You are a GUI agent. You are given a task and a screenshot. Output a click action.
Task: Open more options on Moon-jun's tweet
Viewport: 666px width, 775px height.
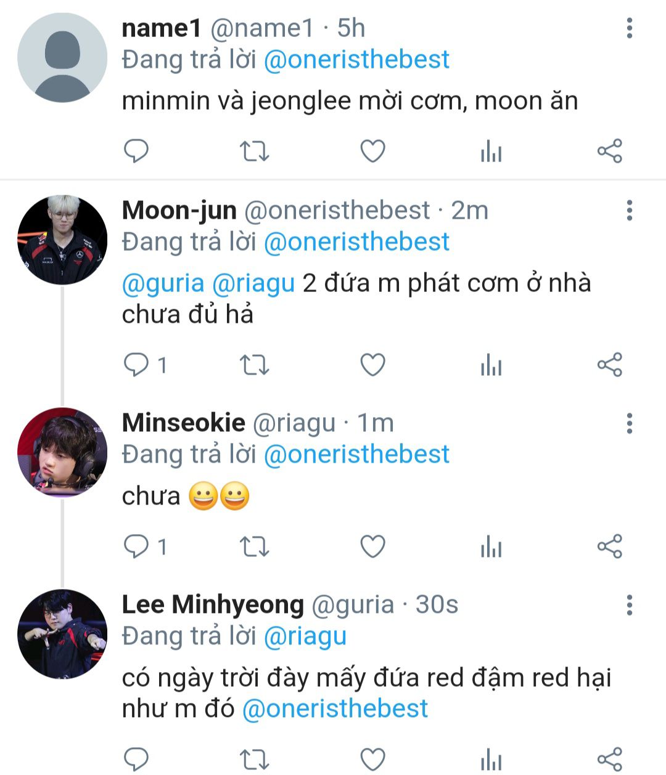(x=629, y=211)
